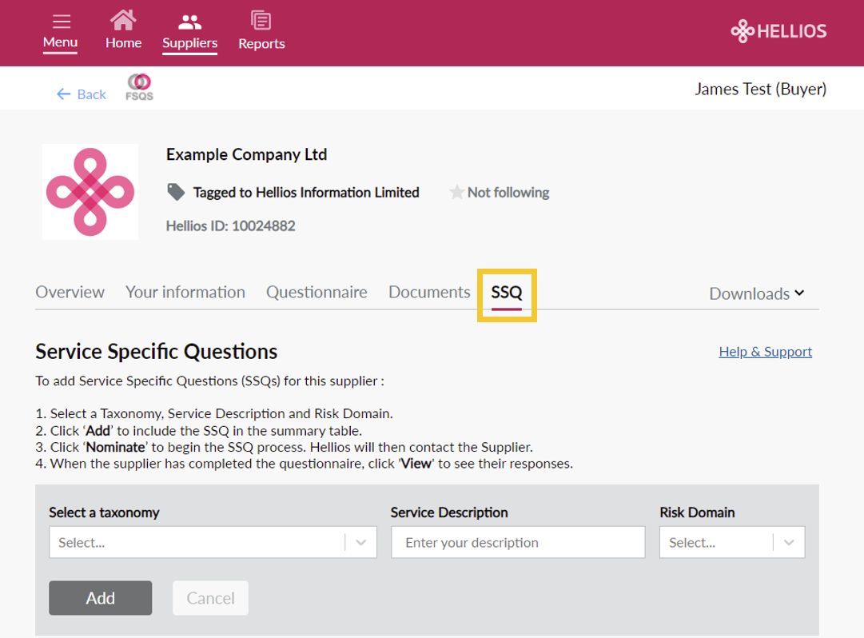The height and width of the screenshot is (638, 864).
Task: Open the Risk Domain dropdown
Action: [732, 542]
